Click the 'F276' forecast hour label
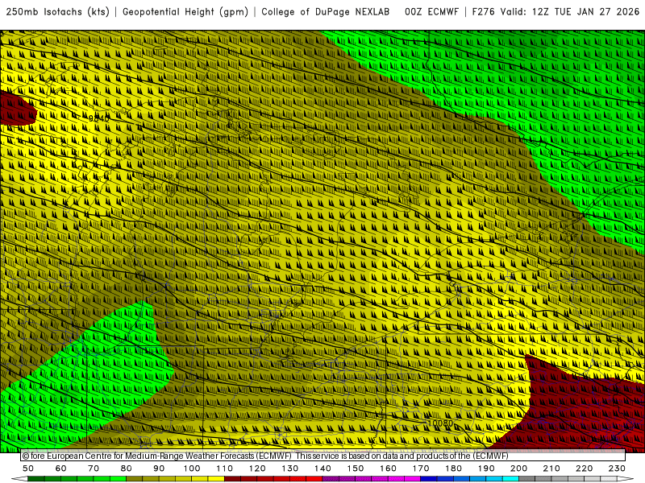Screen dimensions: 645x483 point(483,12)
